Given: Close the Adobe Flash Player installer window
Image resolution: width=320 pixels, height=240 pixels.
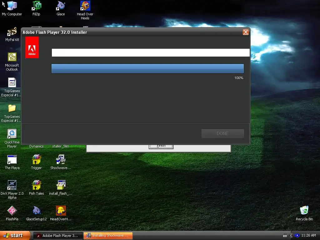Looking at the screenshot, I should pyautogui.click(x=246, y=32).
